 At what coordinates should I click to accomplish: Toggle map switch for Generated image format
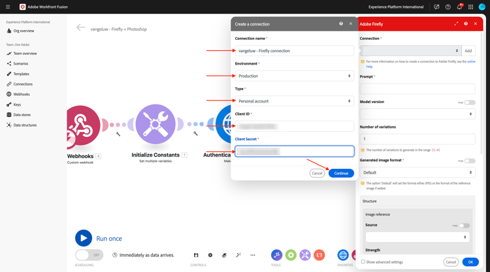(470, 160)
